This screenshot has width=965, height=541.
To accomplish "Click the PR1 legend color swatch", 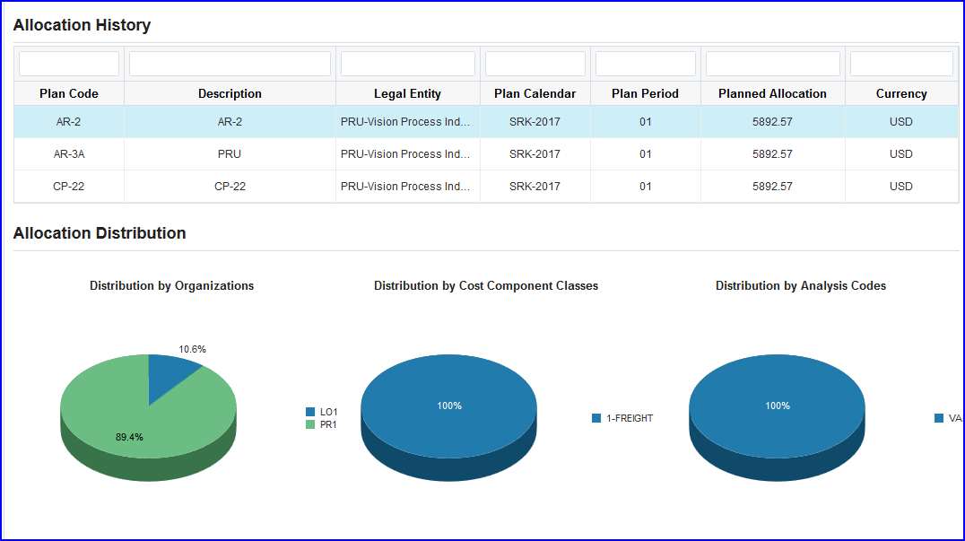I will [x=310, y=424].
